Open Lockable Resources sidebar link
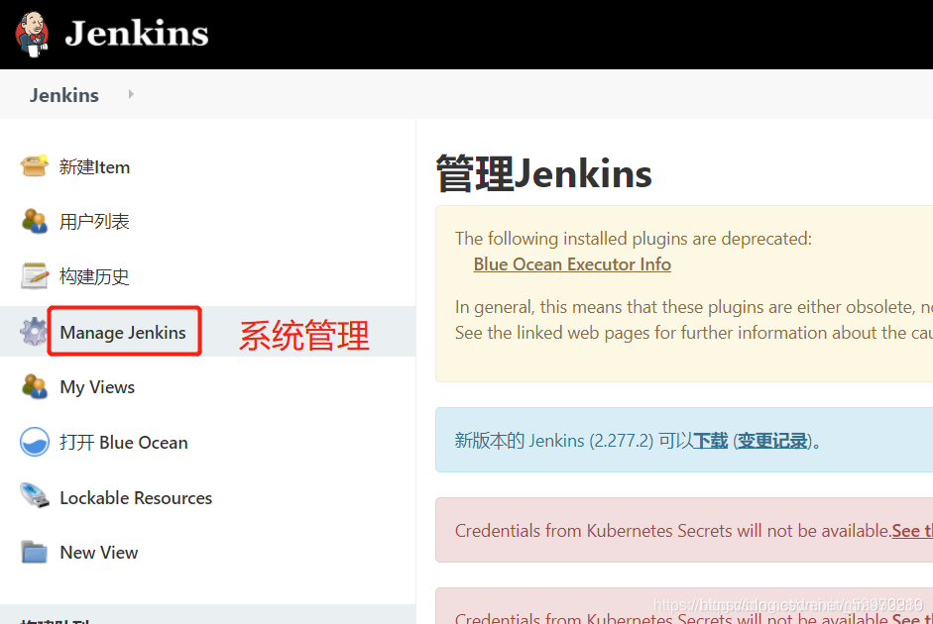933x624 pixels. (136, 498)
